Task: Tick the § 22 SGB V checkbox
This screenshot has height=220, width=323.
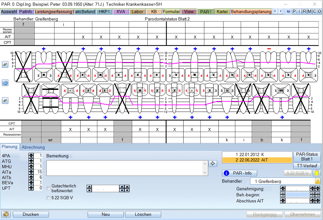Action: [49, 198]
